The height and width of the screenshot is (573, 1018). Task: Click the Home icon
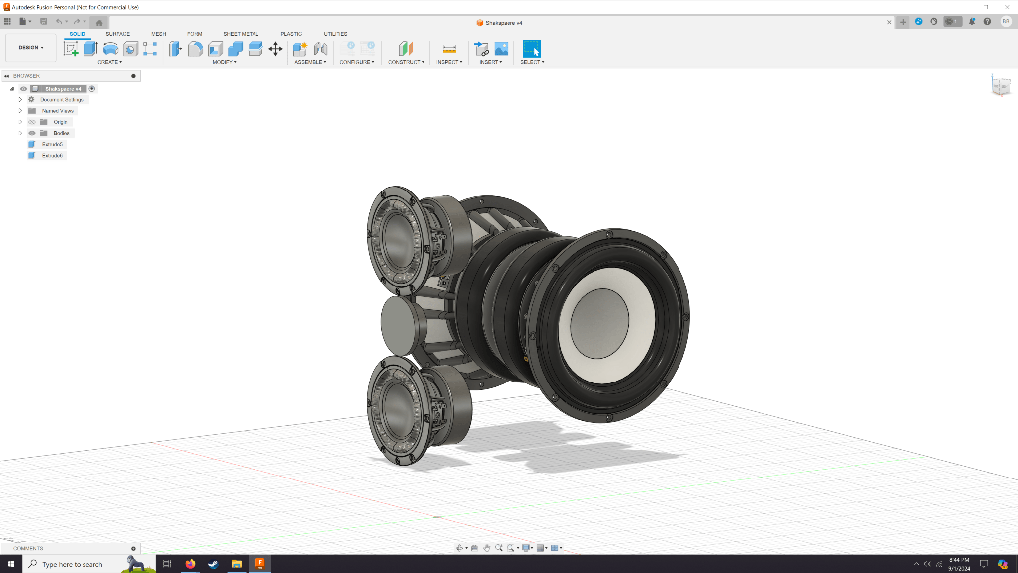point(99,22)
